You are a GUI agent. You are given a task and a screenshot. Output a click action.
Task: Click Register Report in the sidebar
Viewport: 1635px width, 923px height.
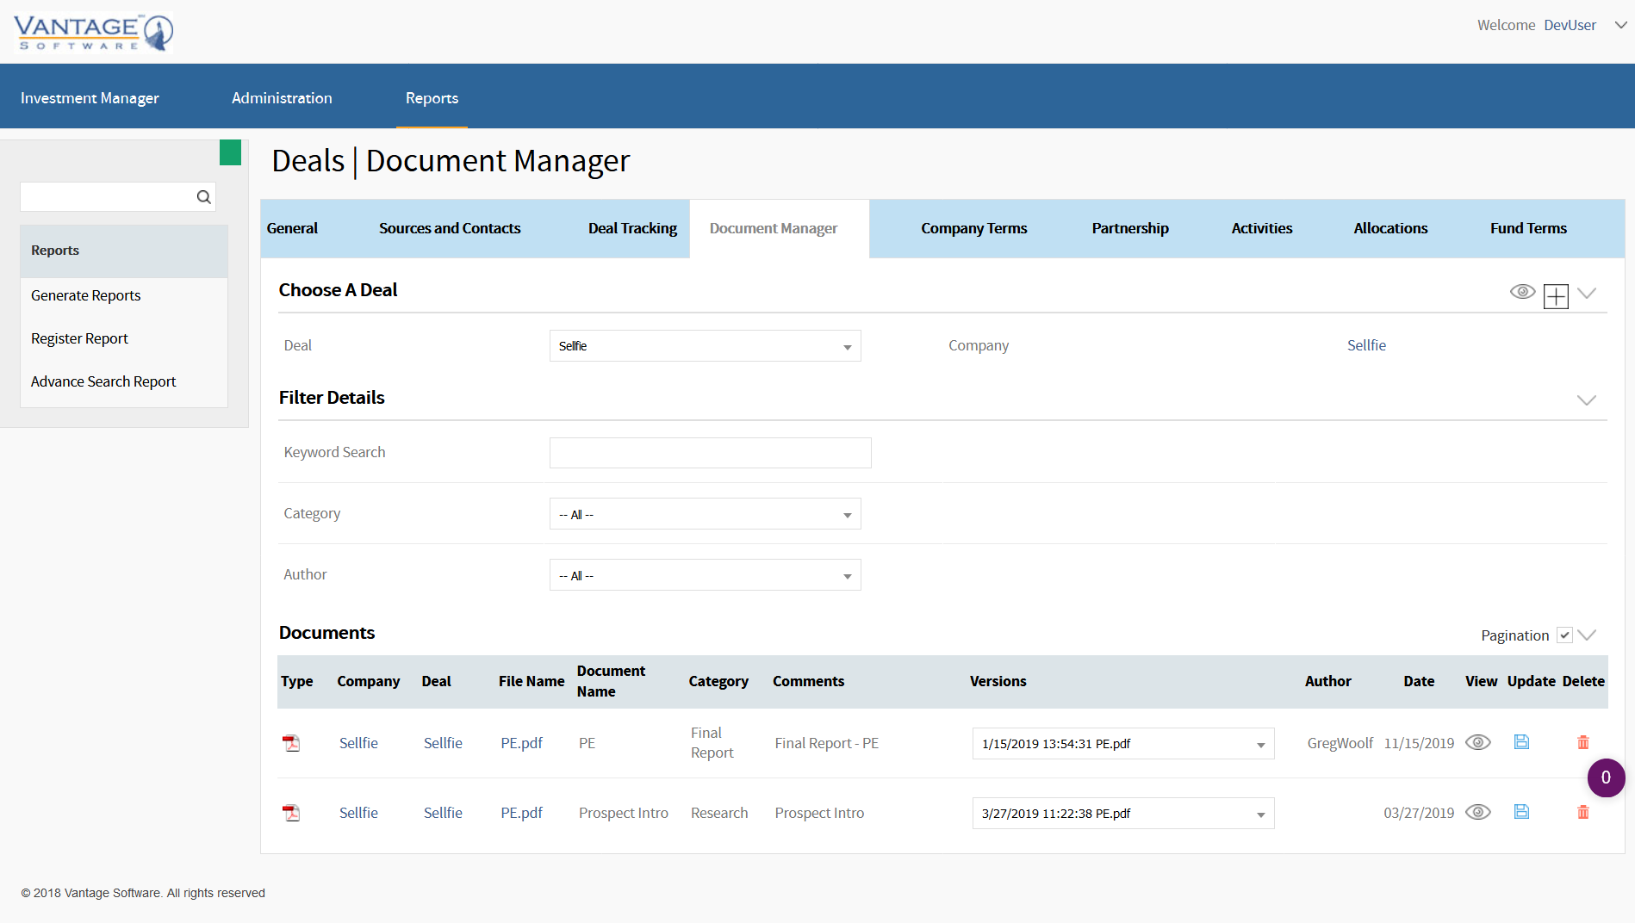click(79, 338)
